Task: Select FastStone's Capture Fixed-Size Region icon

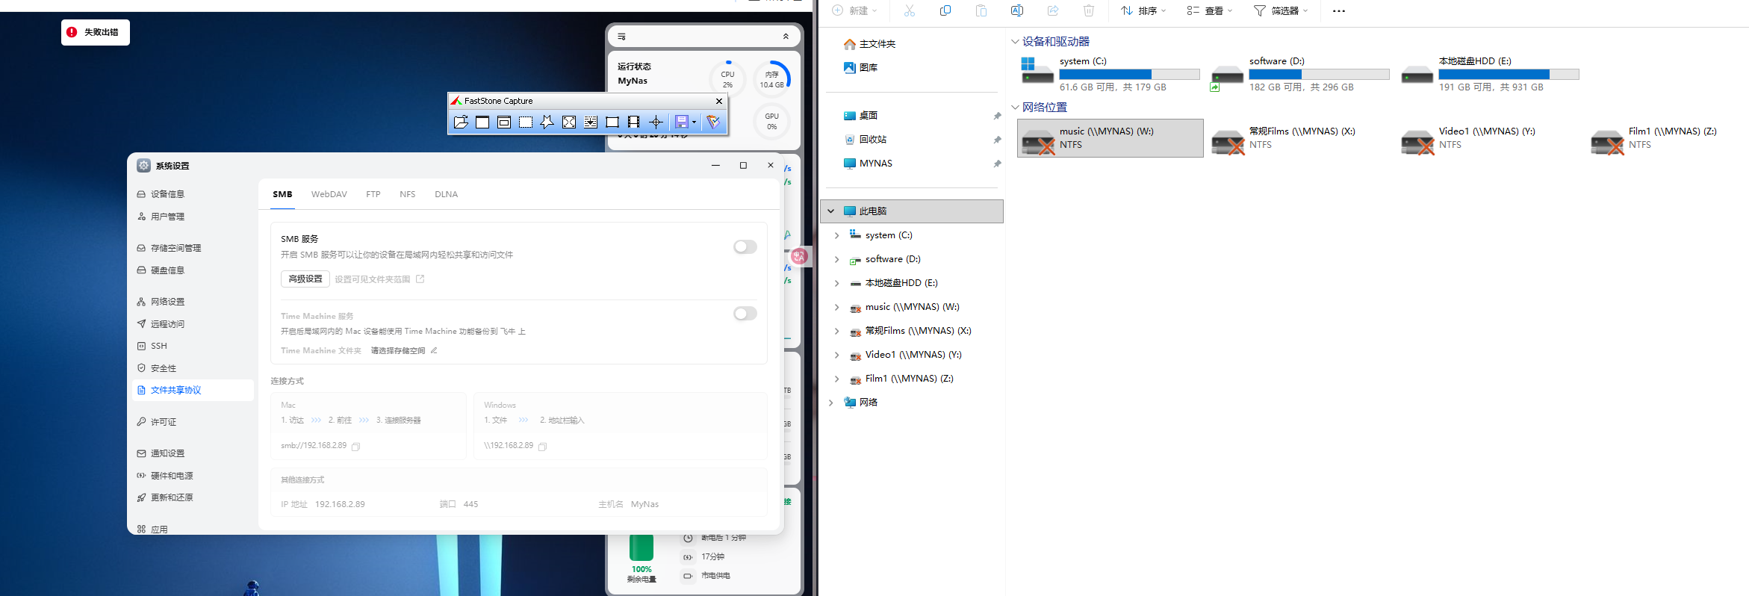Action: [x=612, y=122]
